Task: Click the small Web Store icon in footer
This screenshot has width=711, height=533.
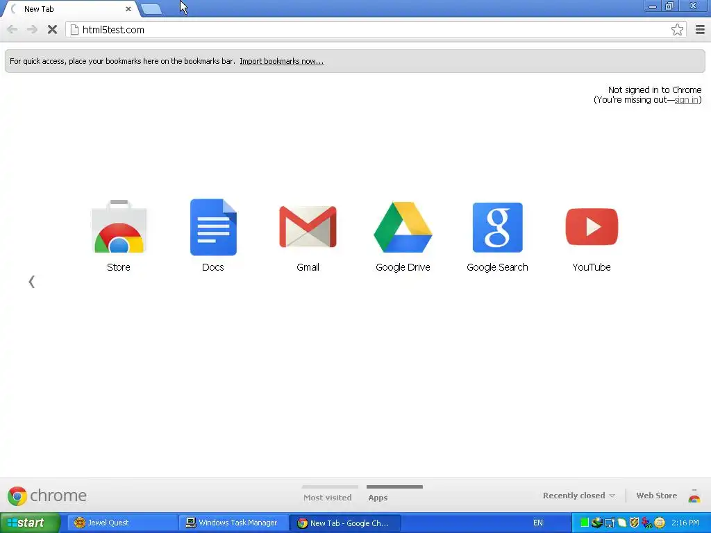Action: pyautogui.click(x=694, y=496)
